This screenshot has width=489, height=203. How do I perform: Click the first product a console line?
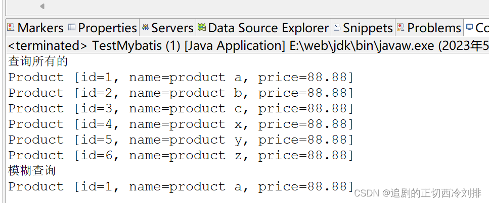(181, 77)
